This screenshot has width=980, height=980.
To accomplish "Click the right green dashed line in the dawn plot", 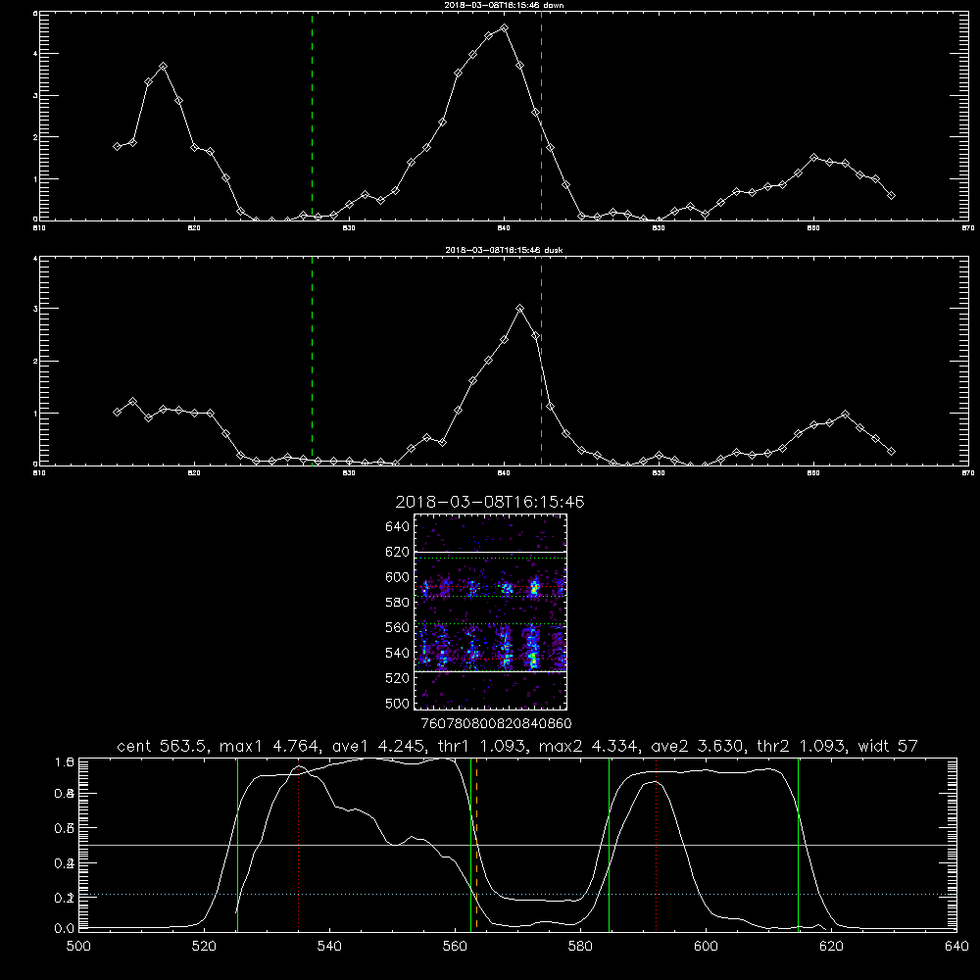I will pyautogui.click(x=541, y=116).
